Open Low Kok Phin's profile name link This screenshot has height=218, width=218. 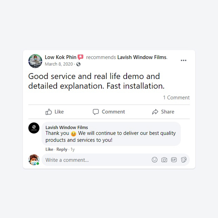pyautogui.click(x=61, y=57)
